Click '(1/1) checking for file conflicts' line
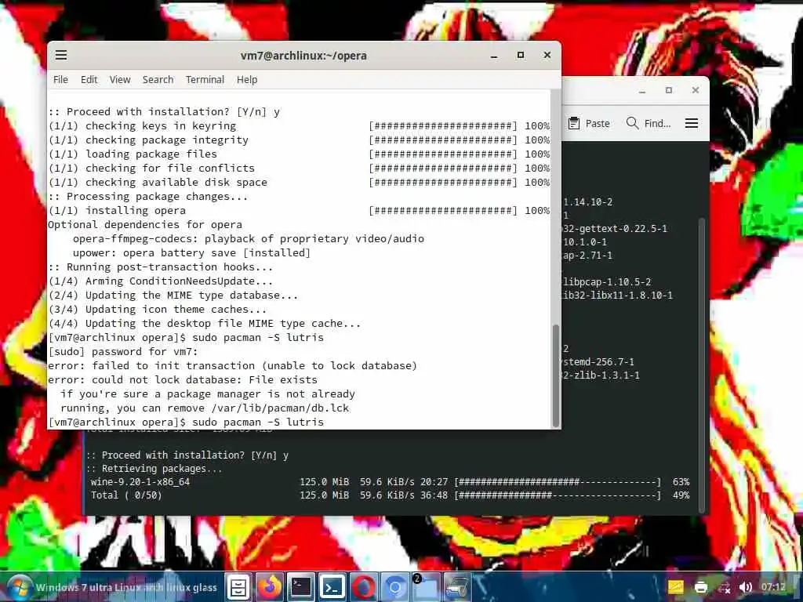This screenshot has height=602, width=803. click(x=299, y=169)
